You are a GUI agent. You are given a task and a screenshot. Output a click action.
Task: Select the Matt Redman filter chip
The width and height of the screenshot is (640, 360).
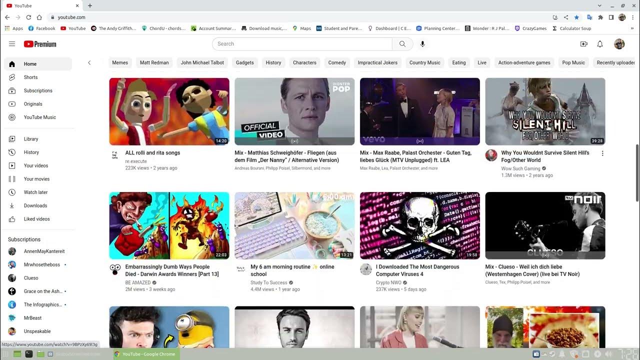[154, 63]
